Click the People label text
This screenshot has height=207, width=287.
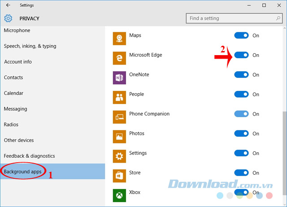(x=136, y=94)
